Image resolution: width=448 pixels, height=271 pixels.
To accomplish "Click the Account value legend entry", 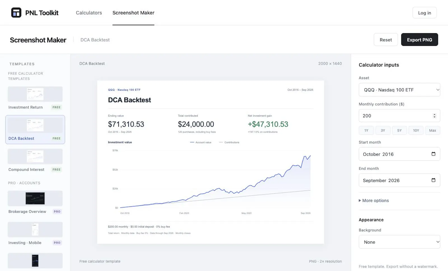I will pos(200,142).
